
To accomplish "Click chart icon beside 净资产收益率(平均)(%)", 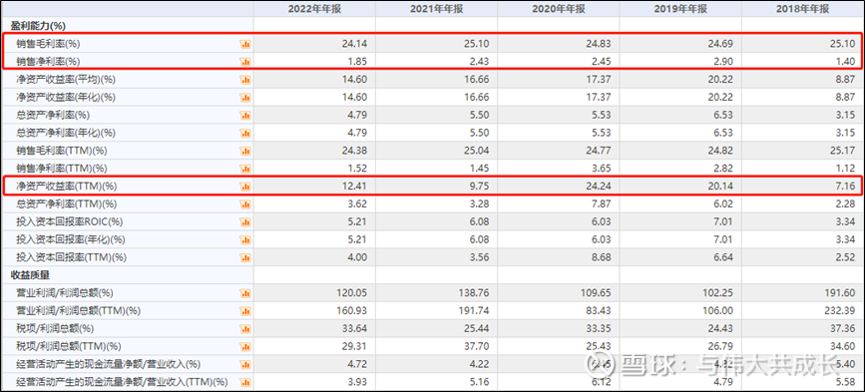I will pos(245,80).
